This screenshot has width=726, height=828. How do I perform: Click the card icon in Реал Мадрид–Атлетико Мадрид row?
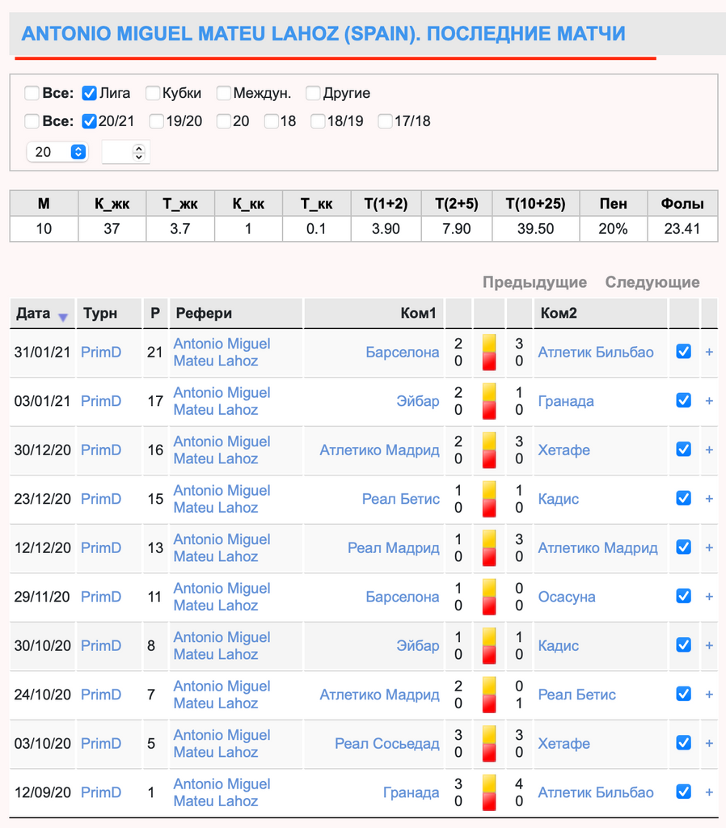click(x=489, y=548)
